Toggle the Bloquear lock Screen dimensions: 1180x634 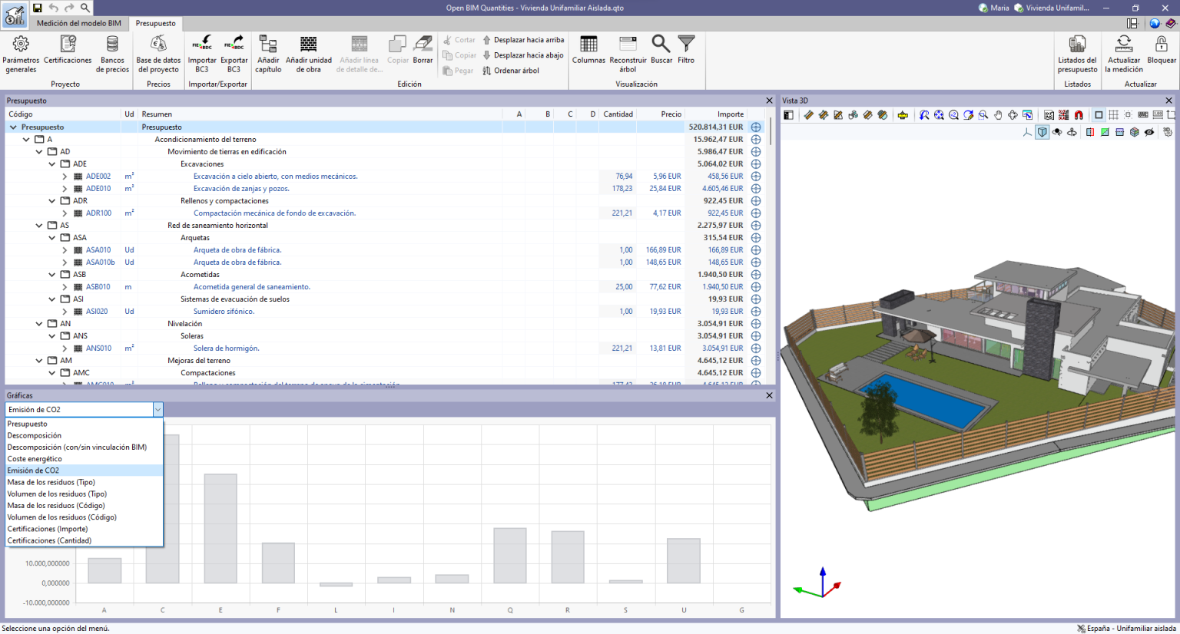[1161, 49]
